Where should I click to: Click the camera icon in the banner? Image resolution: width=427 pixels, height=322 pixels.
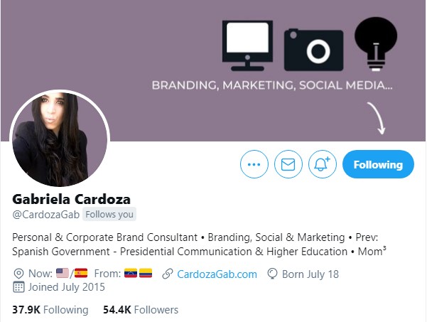(314, 50)
